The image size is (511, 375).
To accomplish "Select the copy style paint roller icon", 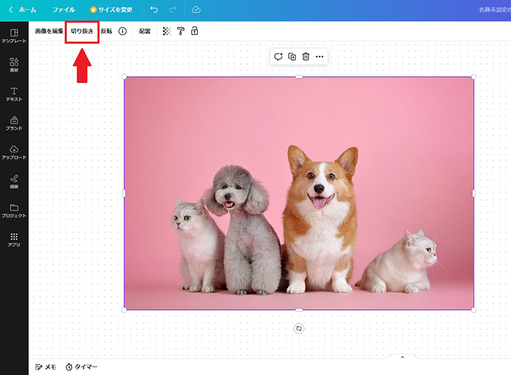I will coord(179,31).
